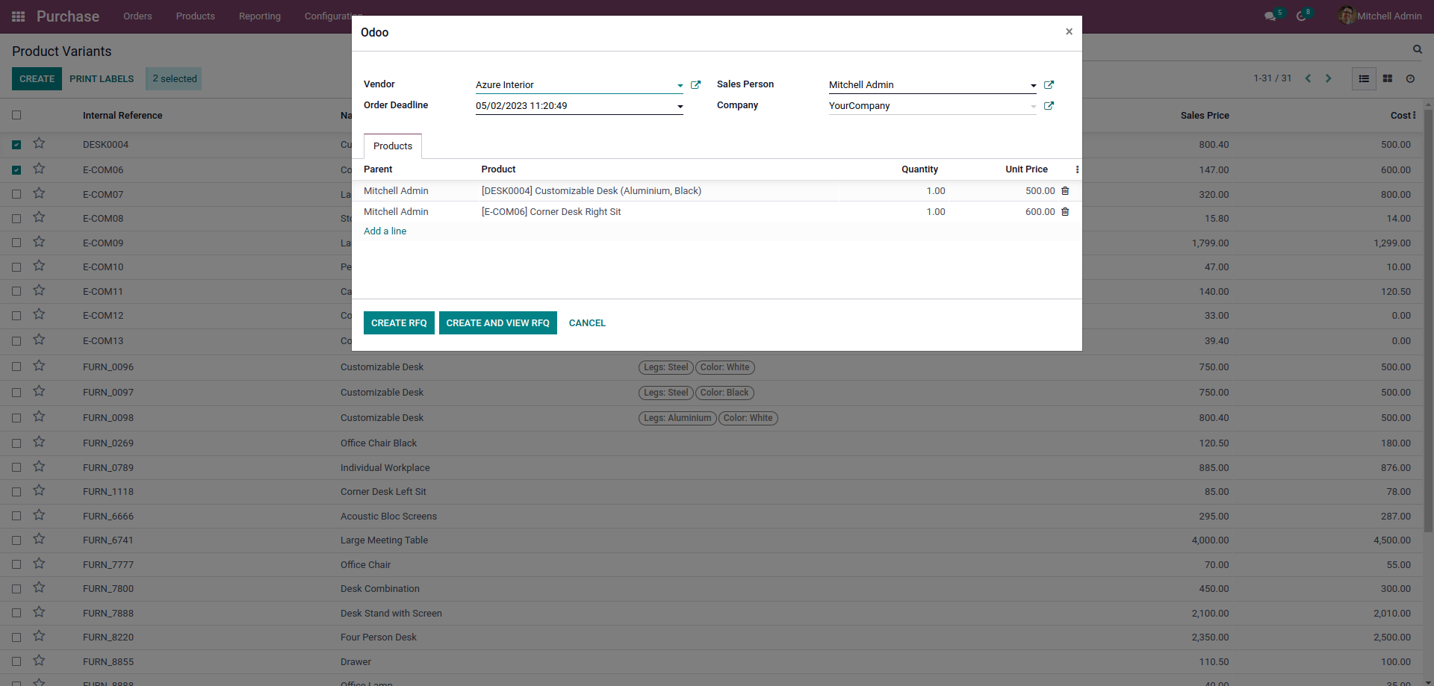The width and height of the screenshot is (1434, 686).
Task: Uncheck the DESK0004 row checkbox
Action: tap(16, 145)
